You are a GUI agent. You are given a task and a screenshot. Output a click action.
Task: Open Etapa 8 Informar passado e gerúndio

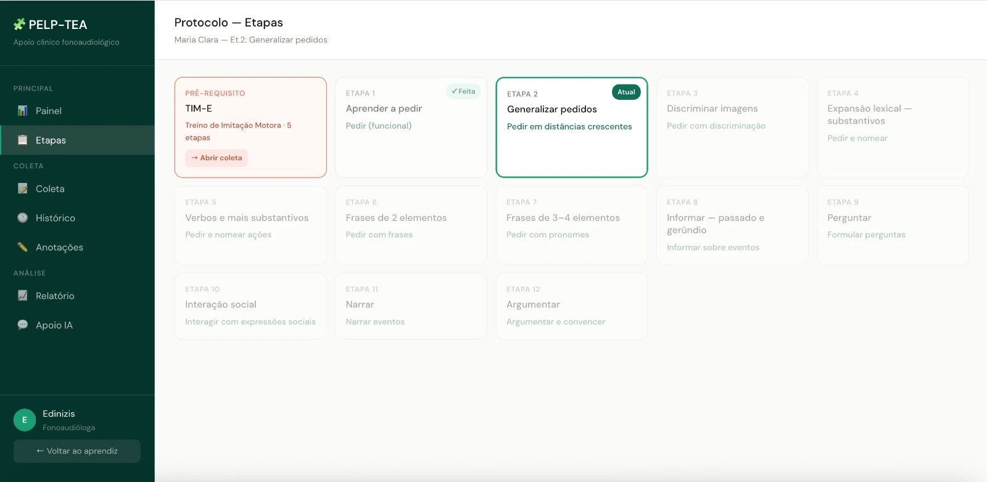[x=732, y=225]
